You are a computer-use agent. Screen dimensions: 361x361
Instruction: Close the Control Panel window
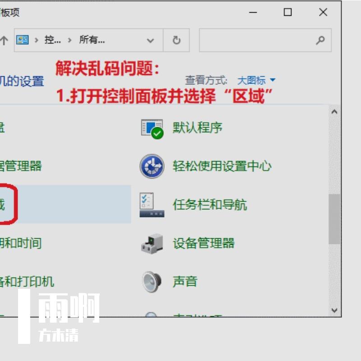click(323, 12)
